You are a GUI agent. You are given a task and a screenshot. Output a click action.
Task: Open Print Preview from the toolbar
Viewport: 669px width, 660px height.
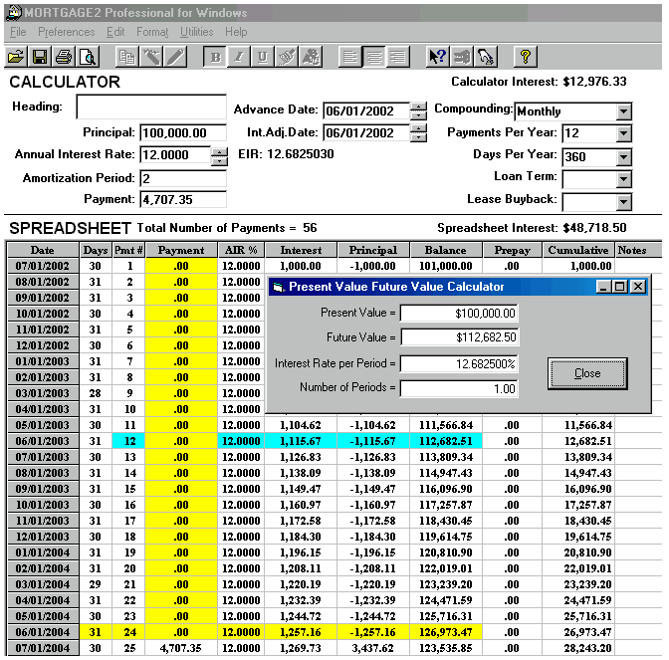pyautogui.click(x=88, y=57)
